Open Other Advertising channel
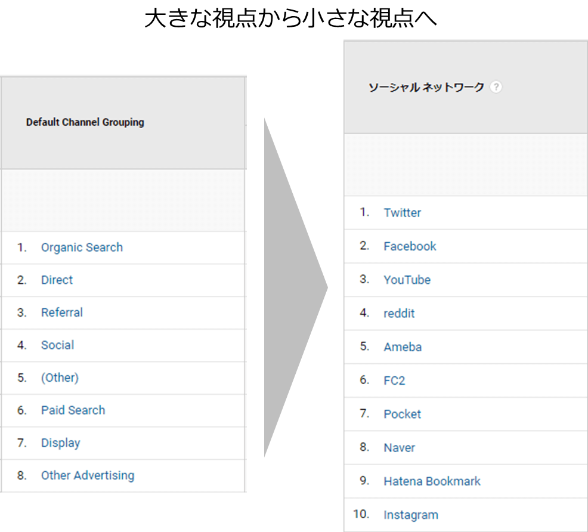 [x=88, y=475]
